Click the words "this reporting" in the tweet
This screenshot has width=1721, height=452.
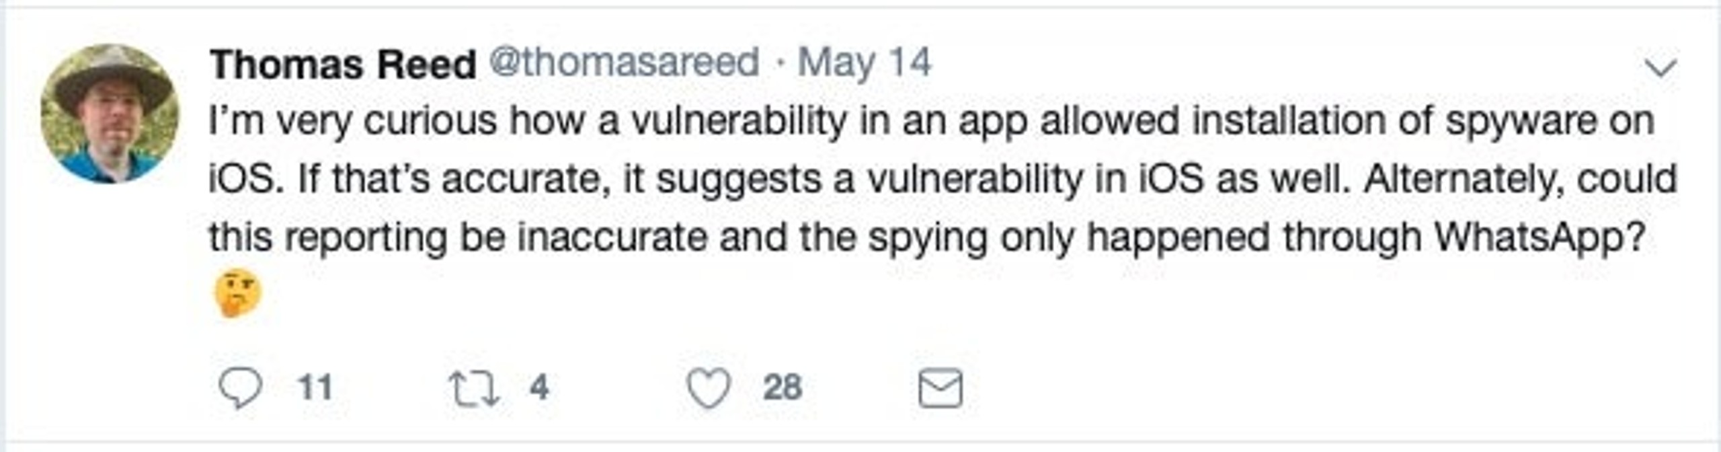[328, 238]
